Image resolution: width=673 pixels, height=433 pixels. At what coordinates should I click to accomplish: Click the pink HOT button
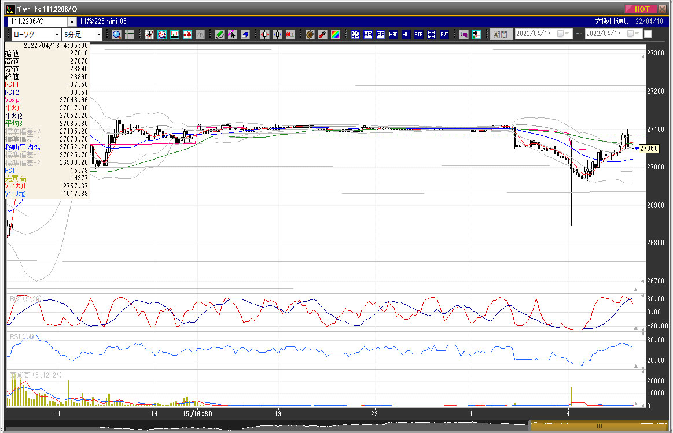[x=641, y=9]
